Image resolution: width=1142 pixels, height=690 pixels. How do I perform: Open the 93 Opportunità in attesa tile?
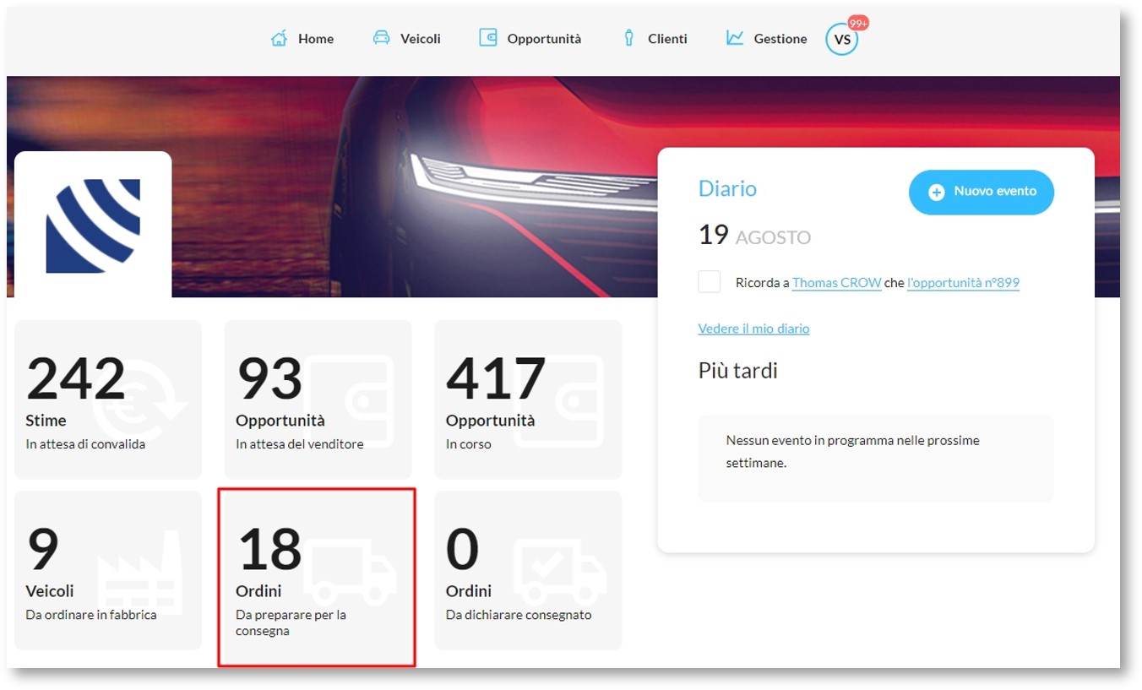pyautogui.click(x=318, y=399)
